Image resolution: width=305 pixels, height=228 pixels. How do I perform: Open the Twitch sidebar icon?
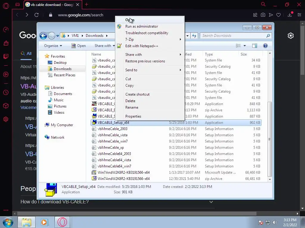(x=6, y=56)
